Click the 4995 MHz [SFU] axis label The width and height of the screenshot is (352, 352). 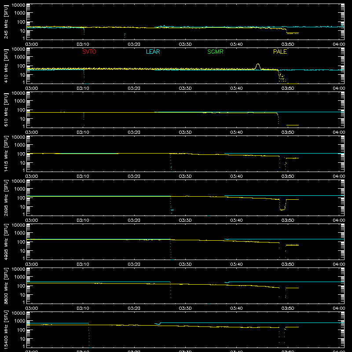[6, 242]
